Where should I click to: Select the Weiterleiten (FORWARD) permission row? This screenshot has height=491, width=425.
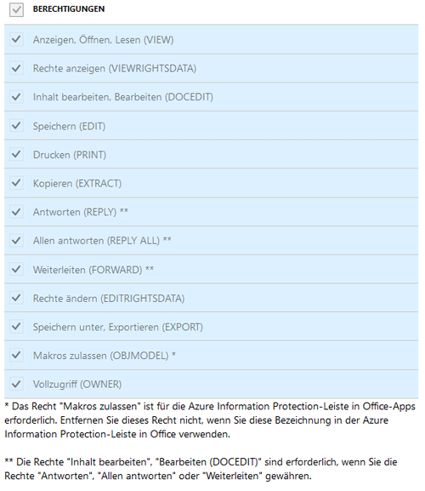[211, 269]
